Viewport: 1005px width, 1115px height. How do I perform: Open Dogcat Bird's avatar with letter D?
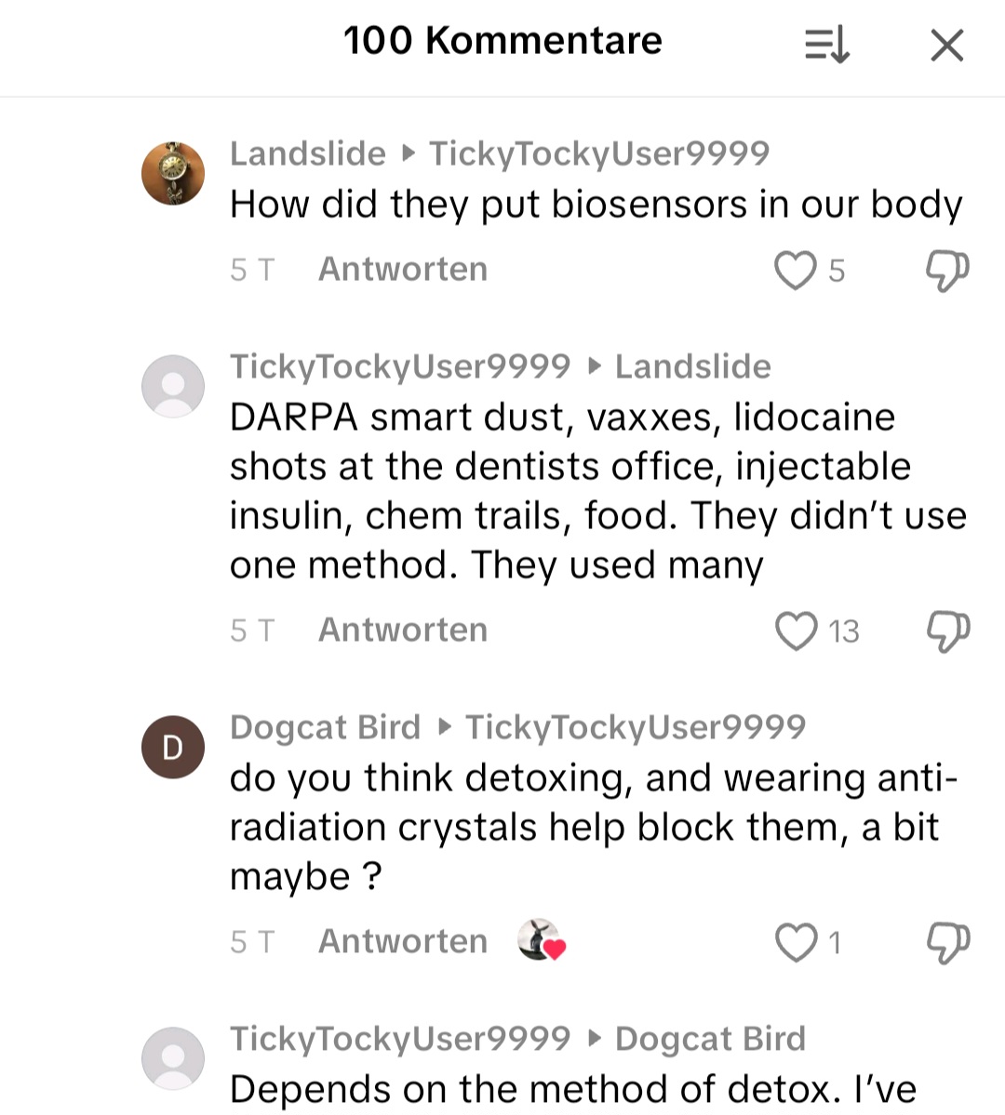173,747
